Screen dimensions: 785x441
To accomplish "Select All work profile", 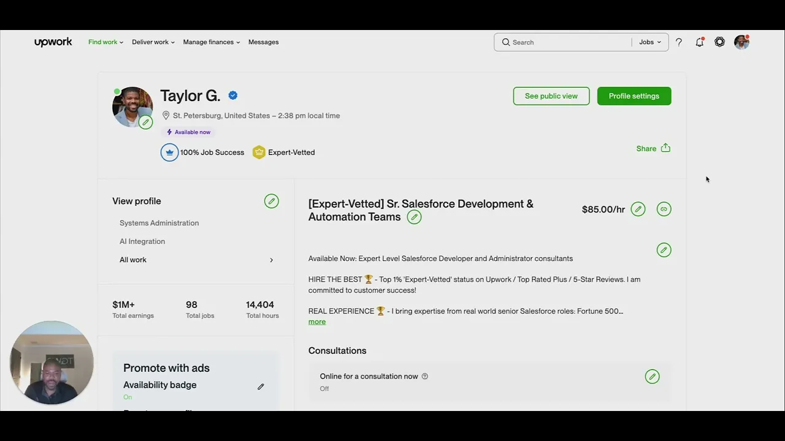I will click(133, 260).
